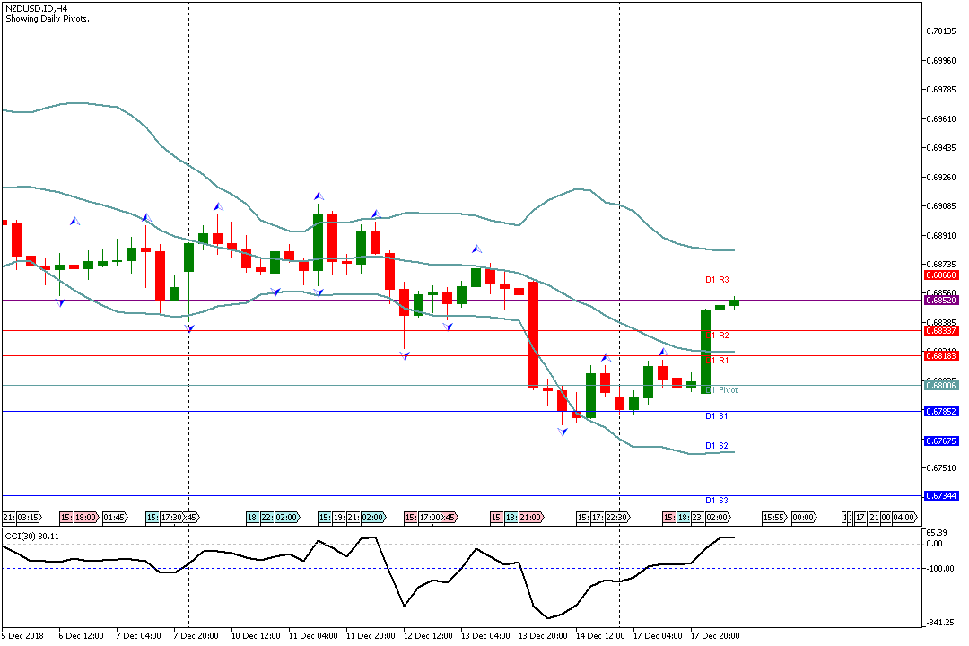Click the NZDUSD.ID,H4 chart title

pyautogui.click(x=36, y=8)
